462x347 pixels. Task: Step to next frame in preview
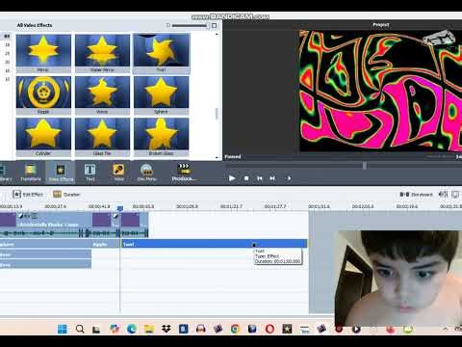point(272,178)
